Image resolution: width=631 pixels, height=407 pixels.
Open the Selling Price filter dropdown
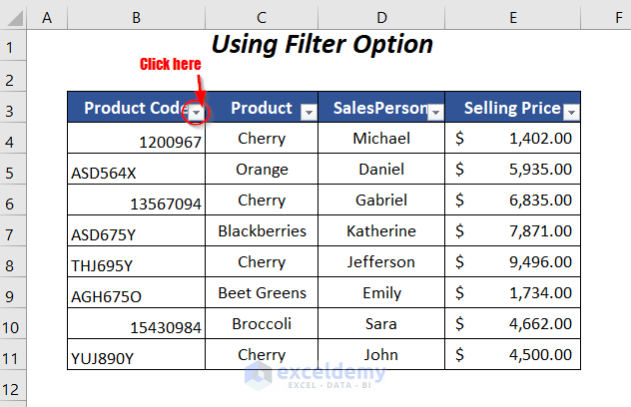(x=571, y=113)
